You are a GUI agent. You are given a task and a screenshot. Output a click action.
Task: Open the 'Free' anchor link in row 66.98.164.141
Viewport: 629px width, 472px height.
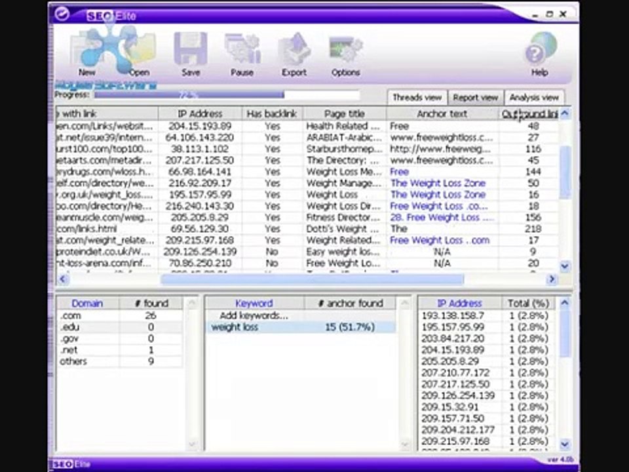tap(400, 172)
